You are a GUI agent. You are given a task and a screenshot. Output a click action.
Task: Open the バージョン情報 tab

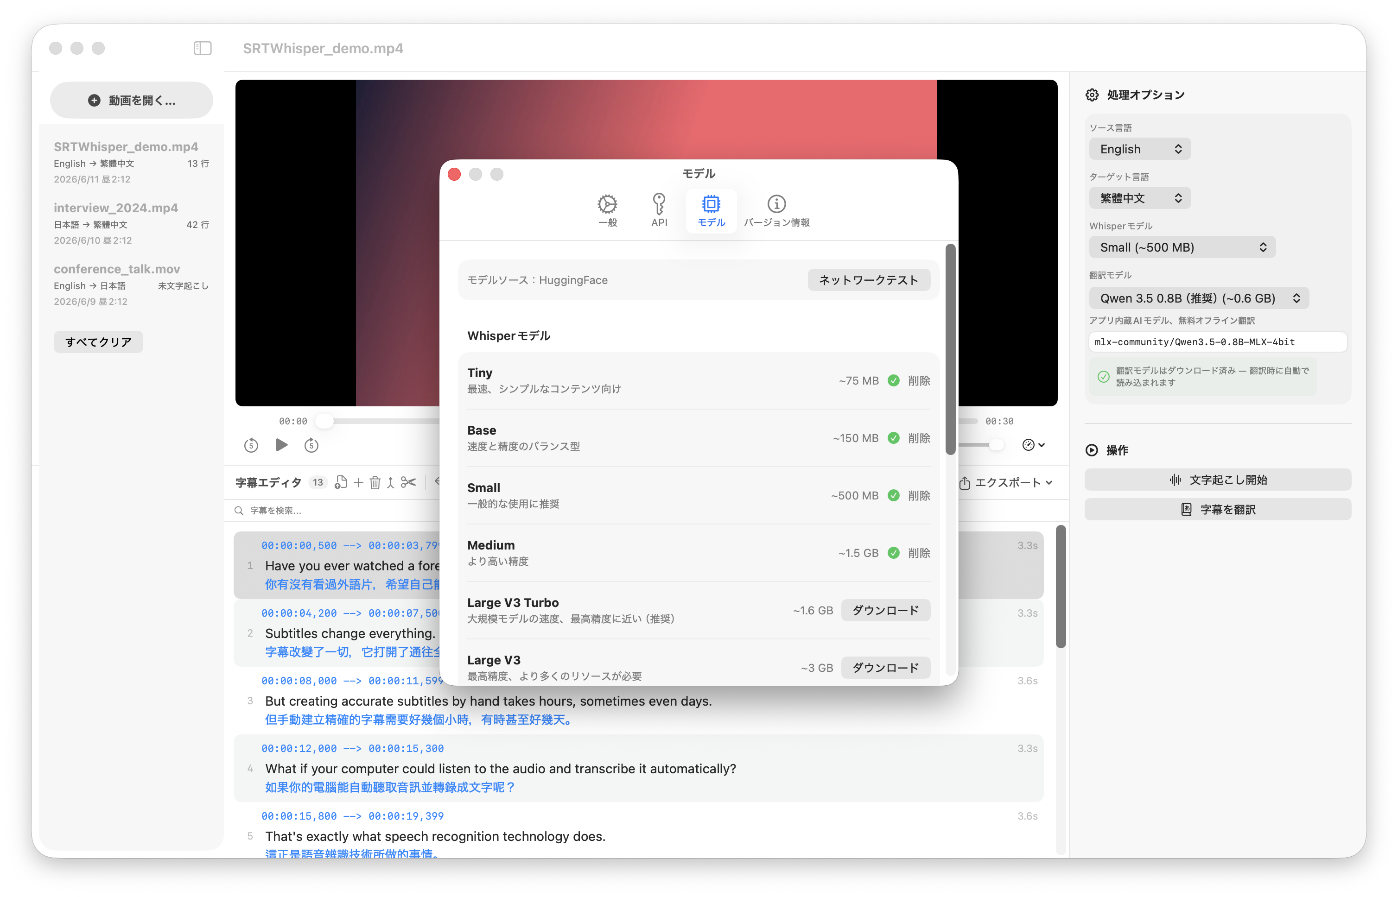pyautogui.click(x=776, y=210)
